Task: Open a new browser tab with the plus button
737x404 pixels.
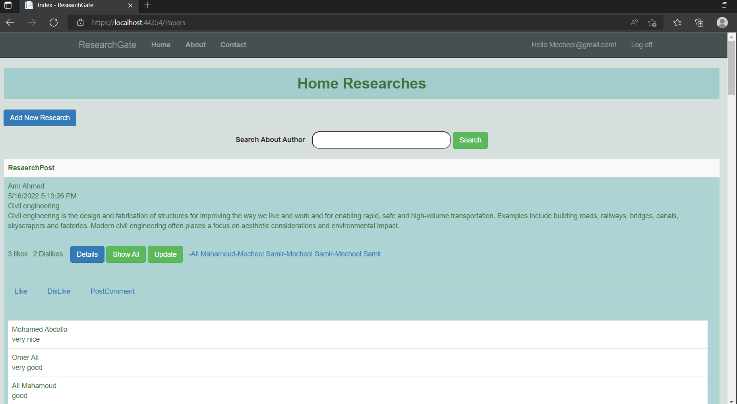Action: (147, 5)
